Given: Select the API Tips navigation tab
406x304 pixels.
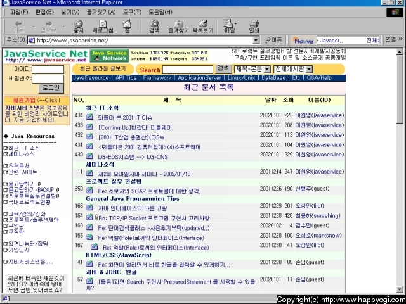Looking at the screenshot, I should pos(126,78).
